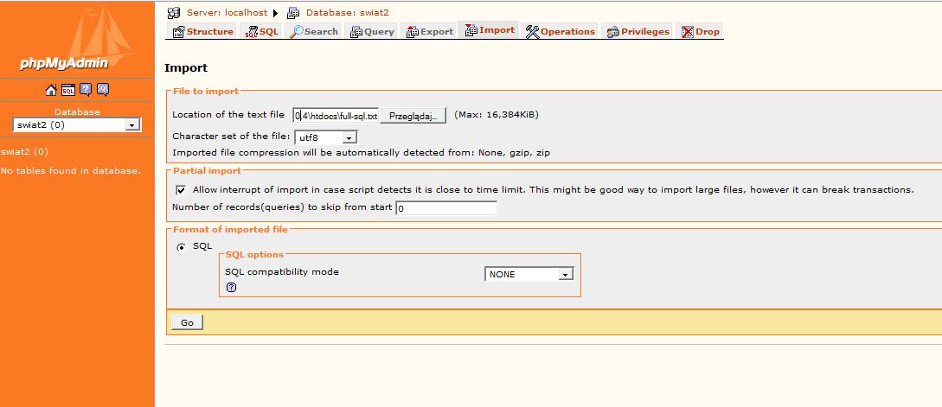This screenshot has height=407, width=942.
Task: Open the Query tab
Action: (x=372, y=32)
